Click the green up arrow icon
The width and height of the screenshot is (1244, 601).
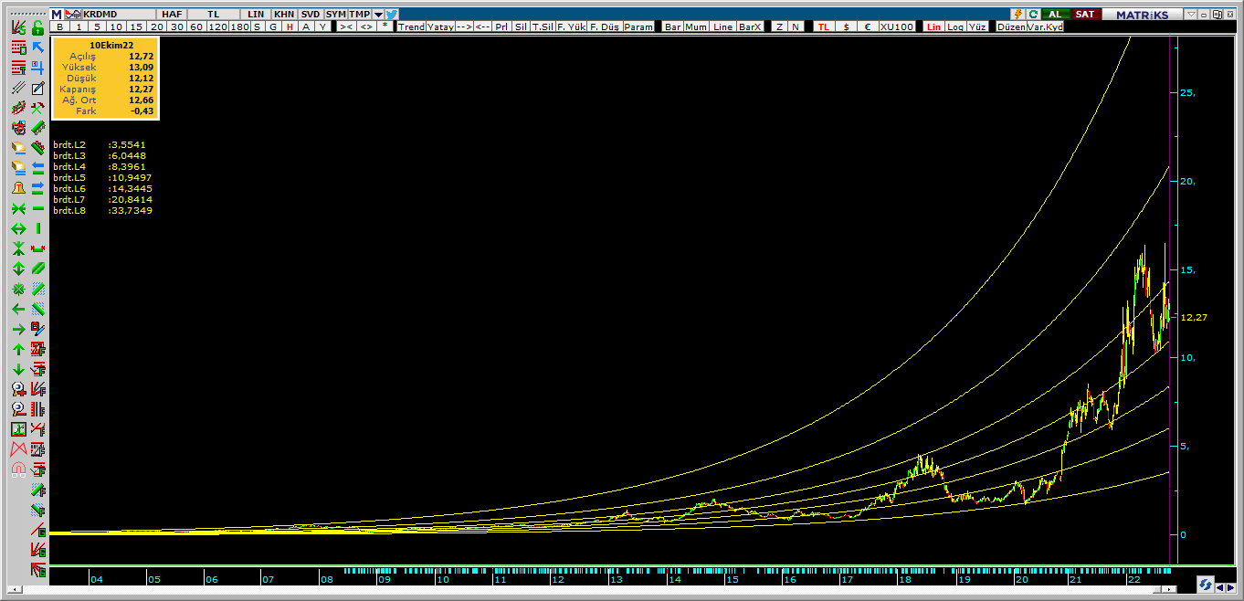pyautogui.click(x=18, y=349)
